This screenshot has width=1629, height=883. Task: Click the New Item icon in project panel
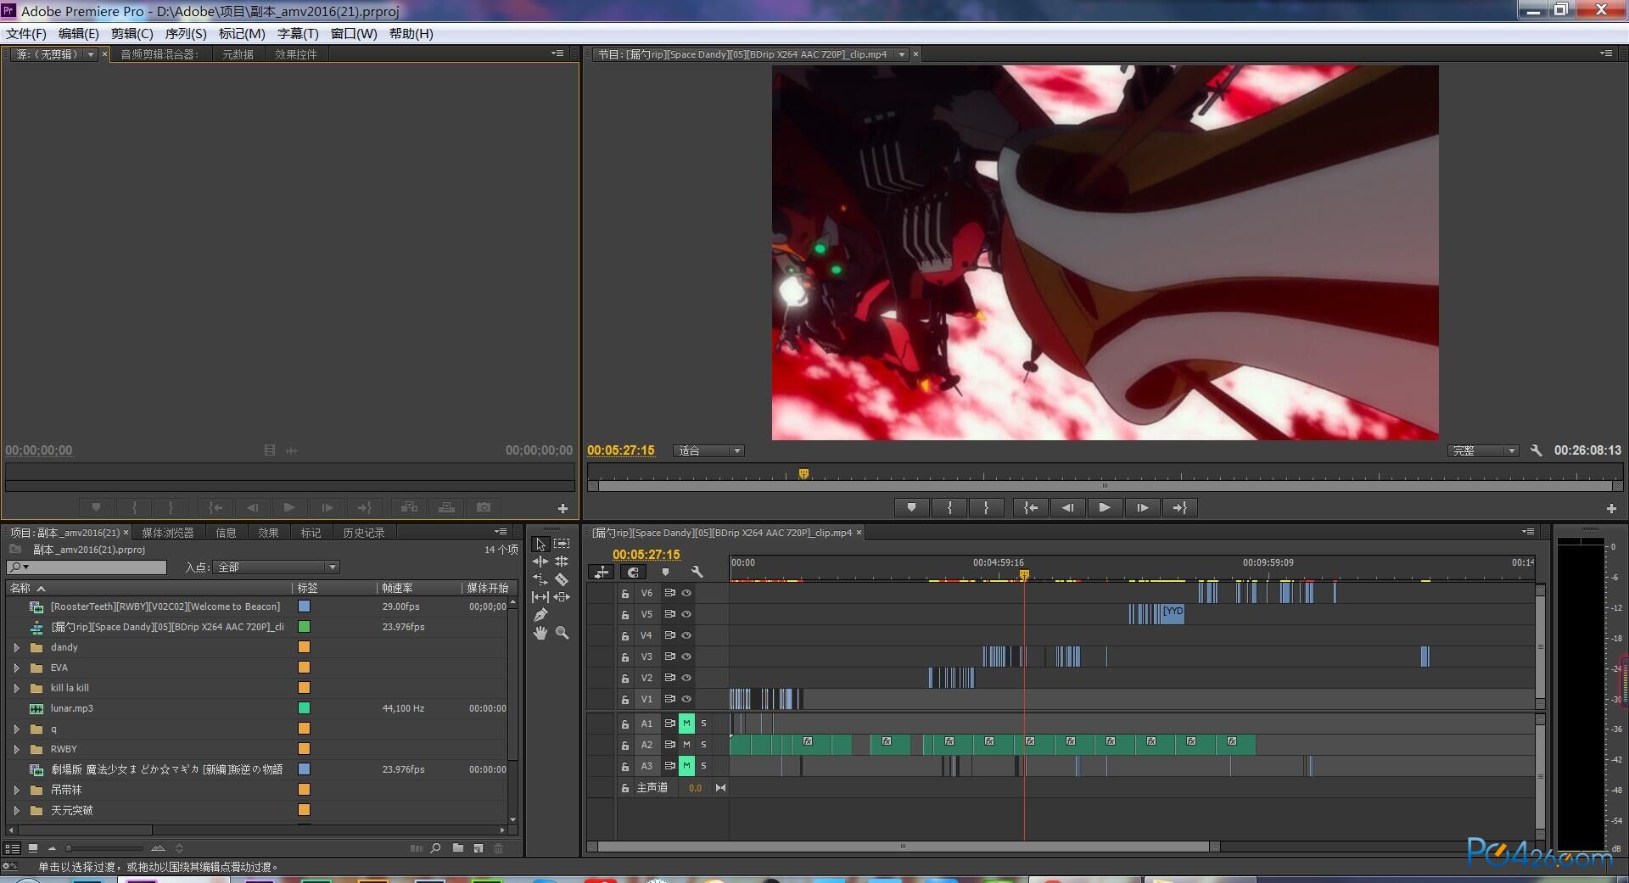click(479, 848)
